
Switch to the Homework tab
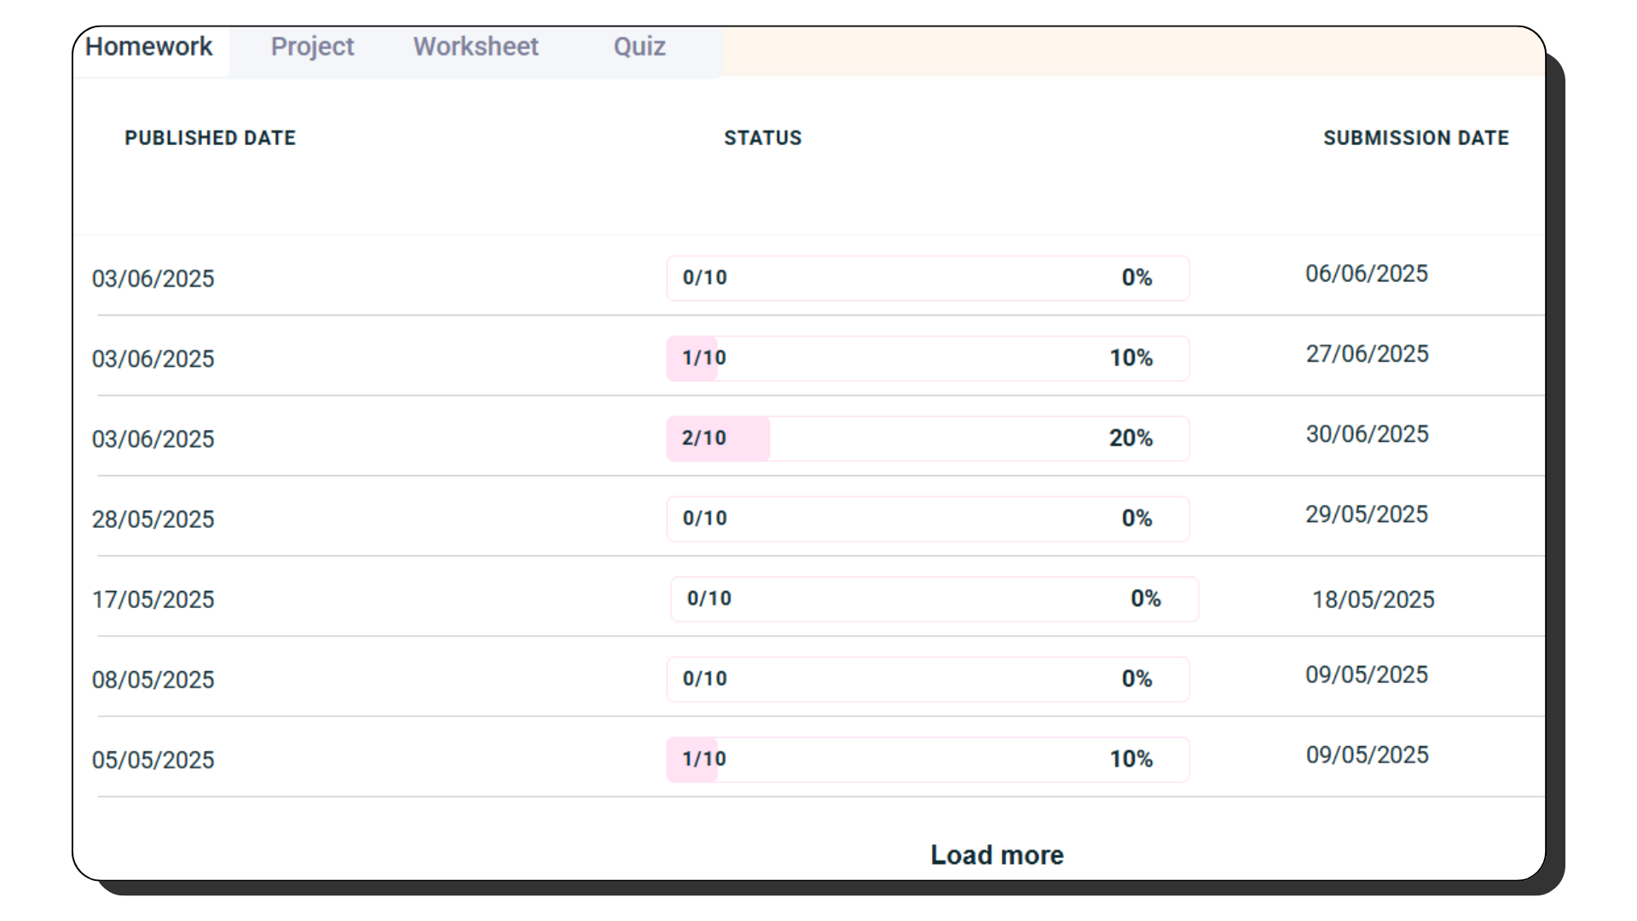pyautogui.click(x=149, y=47)
